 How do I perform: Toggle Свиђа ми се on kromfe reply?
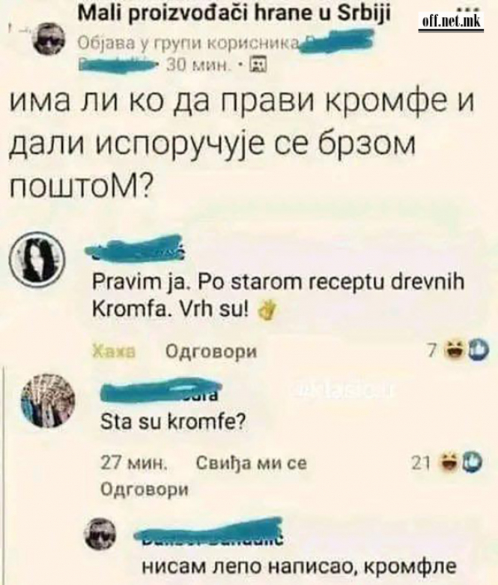point(252,463)
